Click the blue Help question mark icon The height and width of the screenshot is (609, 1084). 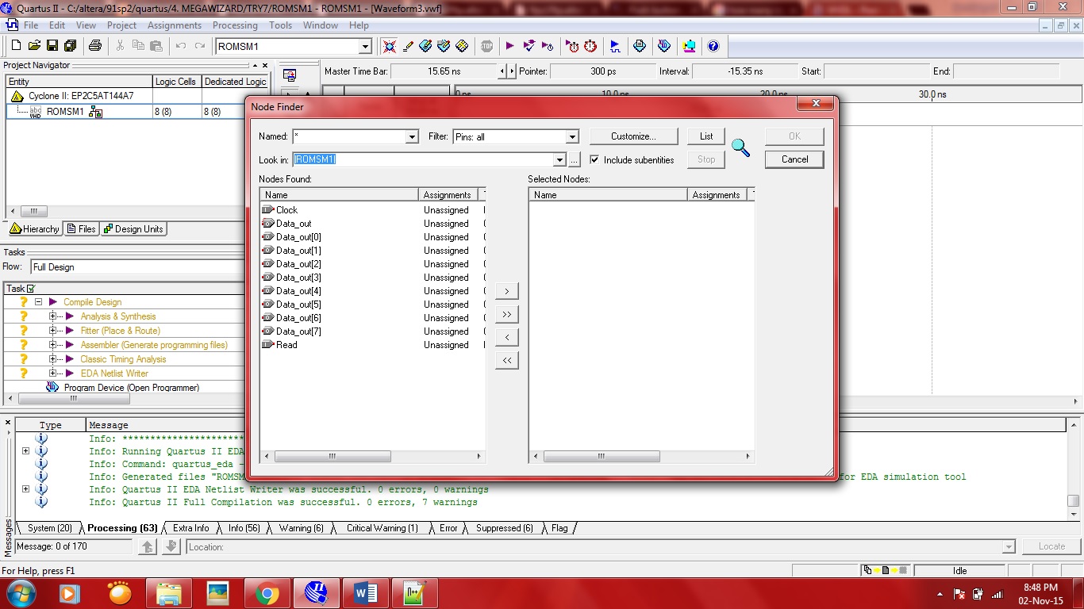713,46
